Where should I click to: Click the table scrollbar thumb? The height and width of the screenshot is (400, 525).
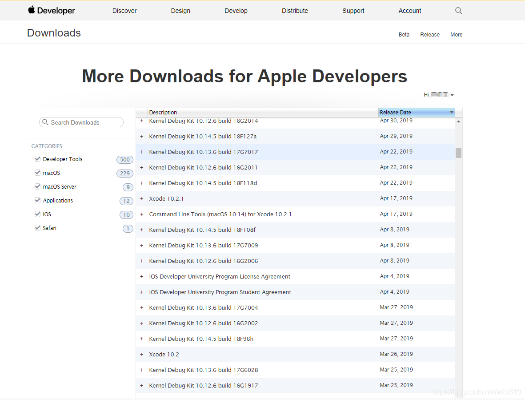[x=458, y=153]
